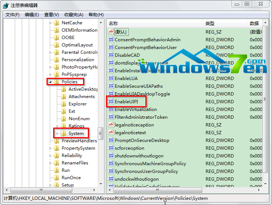Expand the PnPSysprep tree node

[50, 74]
